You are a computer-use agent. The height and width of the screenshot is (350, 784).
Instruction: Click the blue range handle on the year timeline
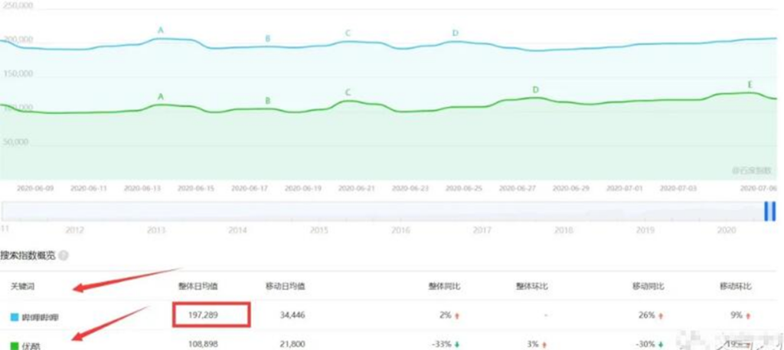(x=770, y=211)
